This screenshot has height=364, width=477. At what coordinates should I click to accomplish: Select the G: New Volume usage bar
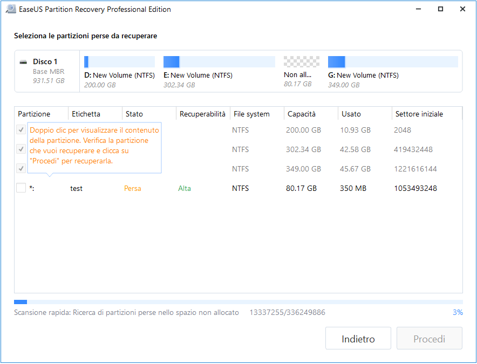coord(393,61)
